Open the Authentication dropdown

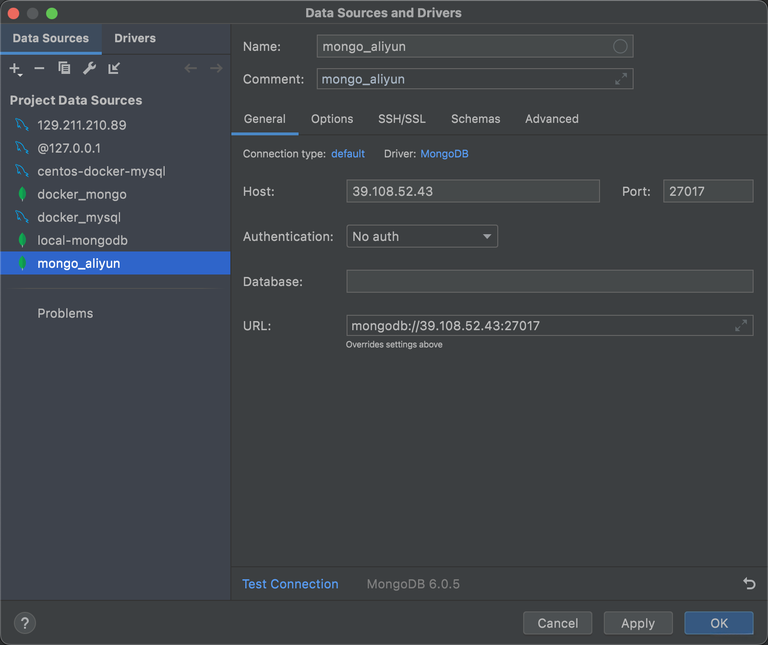[422, 237]
